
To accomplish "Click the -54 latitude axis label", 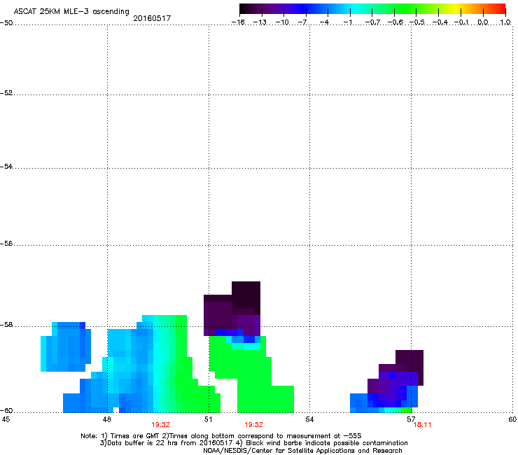I will click(6, 166).
